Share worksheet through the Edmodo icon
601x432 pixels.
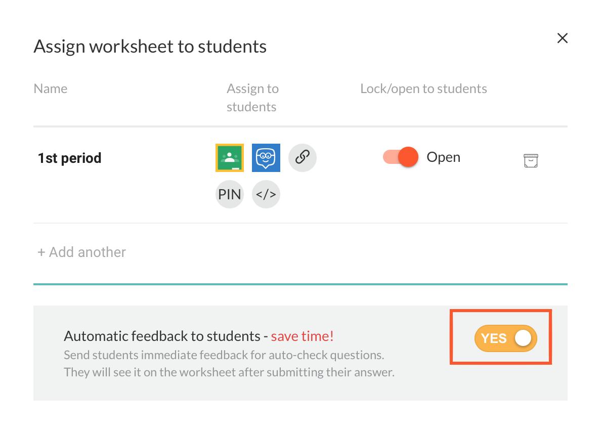coord(266,157)
